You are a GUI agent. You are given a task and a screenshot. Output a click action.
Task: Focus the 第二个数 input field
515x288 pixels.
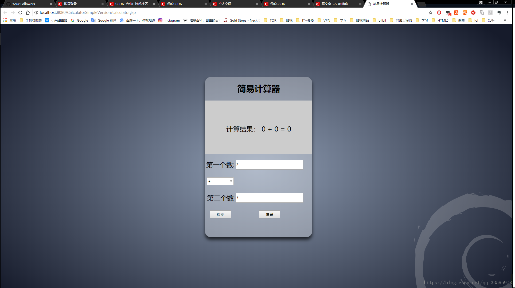pyautogui.click(x=270, y=198)
